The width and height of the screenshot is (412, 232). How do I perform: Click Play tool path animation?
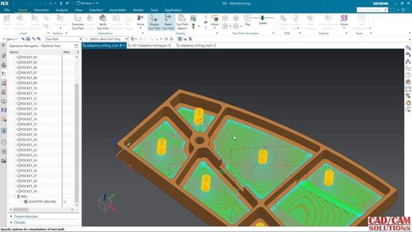247,20
